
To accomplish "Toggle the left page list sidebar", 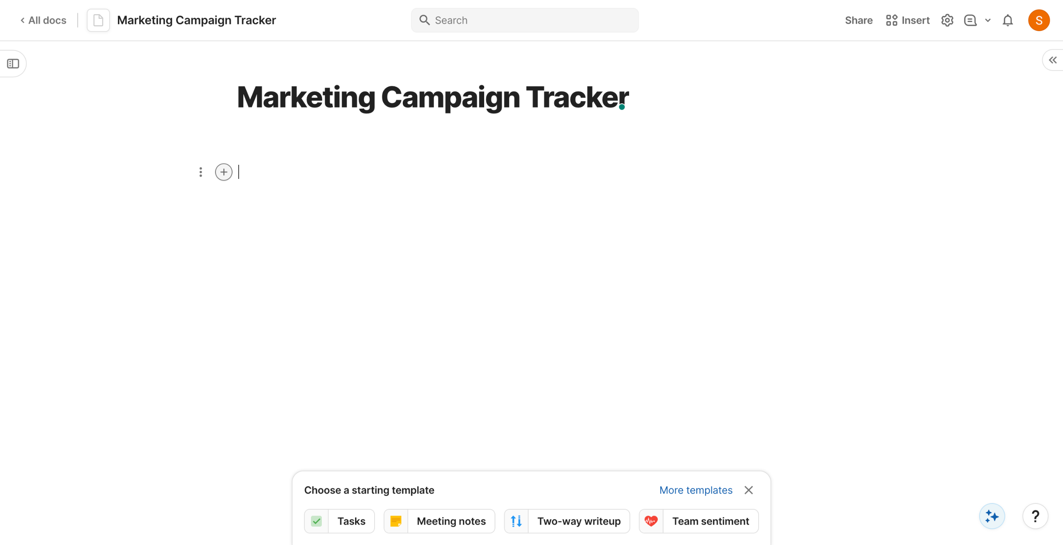I will 13,64.
